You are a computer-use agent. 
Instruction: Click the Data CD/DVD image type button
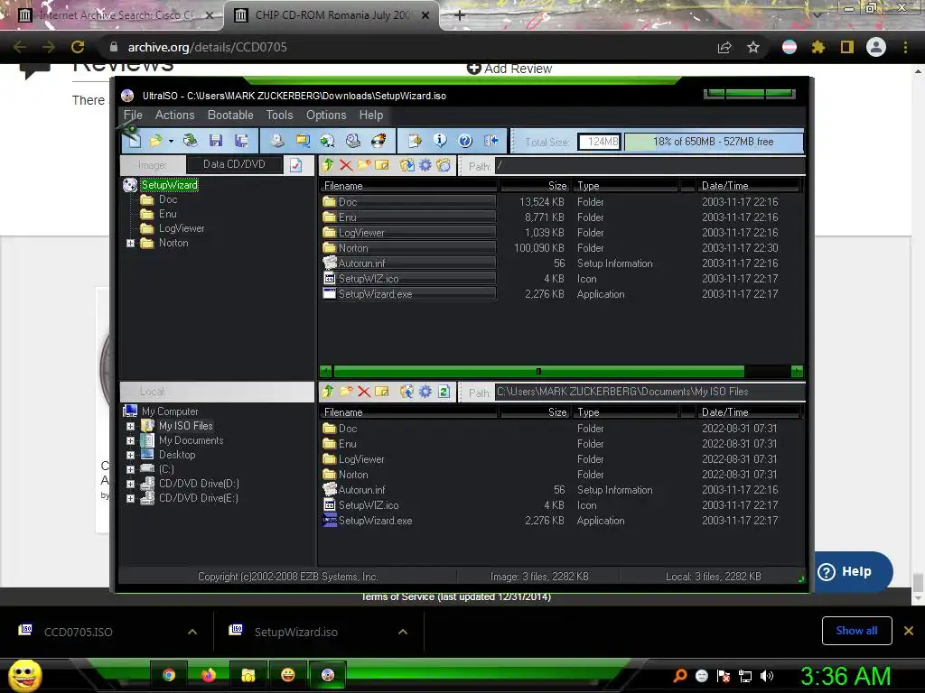(x=234, y=164)
